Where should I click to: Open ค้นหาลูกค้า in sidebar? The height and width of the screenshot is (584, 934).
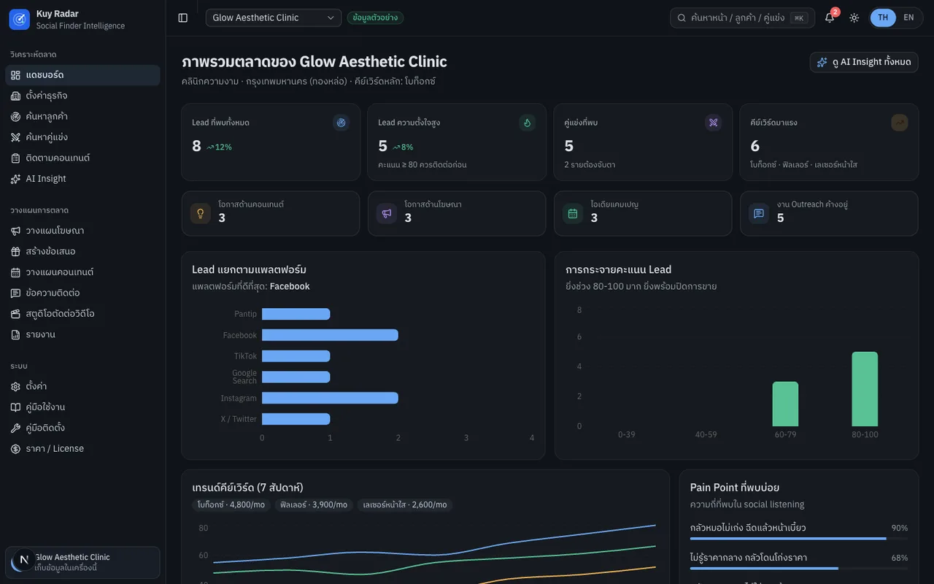(82, 116)
